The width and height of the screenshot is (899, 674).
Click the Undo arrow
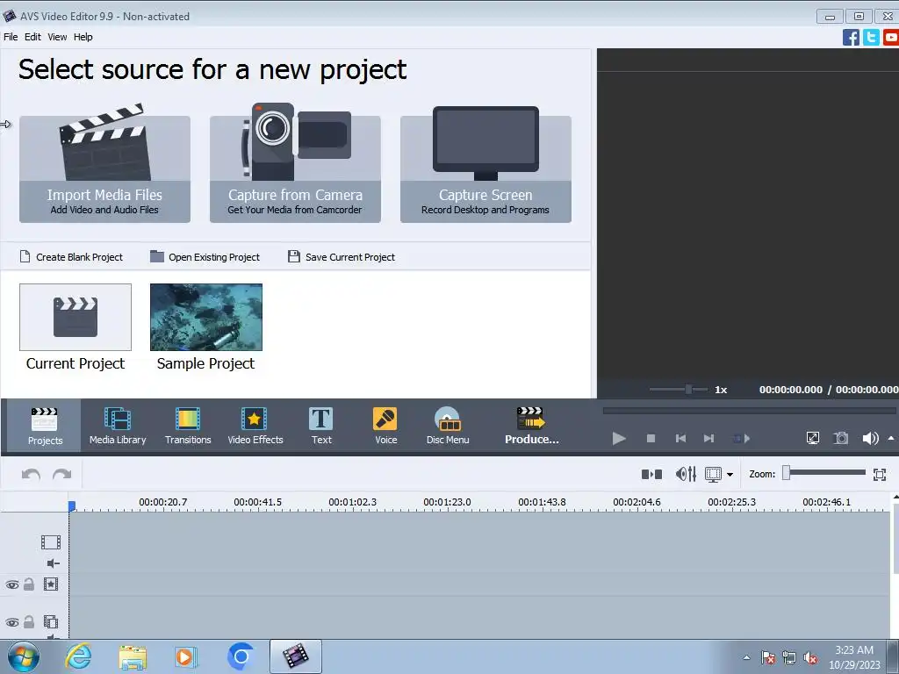click(x=31, y=475)
